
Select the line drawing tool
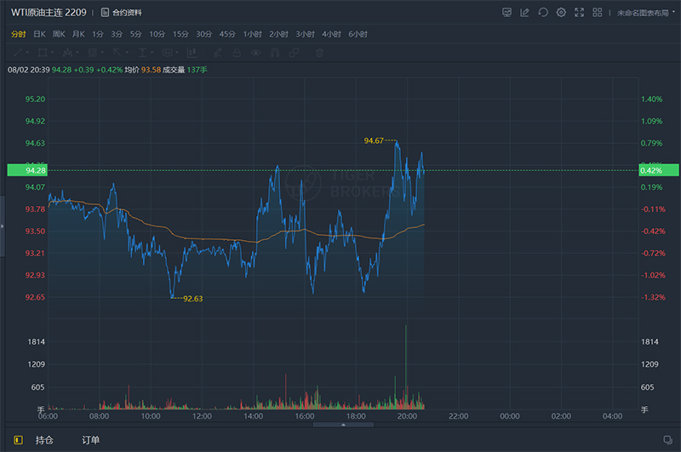(x=16, y=53)
